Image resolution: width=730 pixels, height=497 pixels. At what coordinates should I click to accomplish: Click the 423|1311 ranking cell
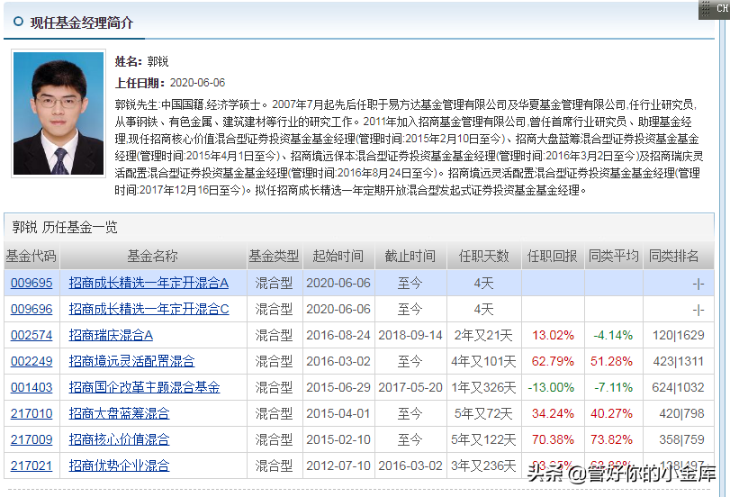coord(679,361)
